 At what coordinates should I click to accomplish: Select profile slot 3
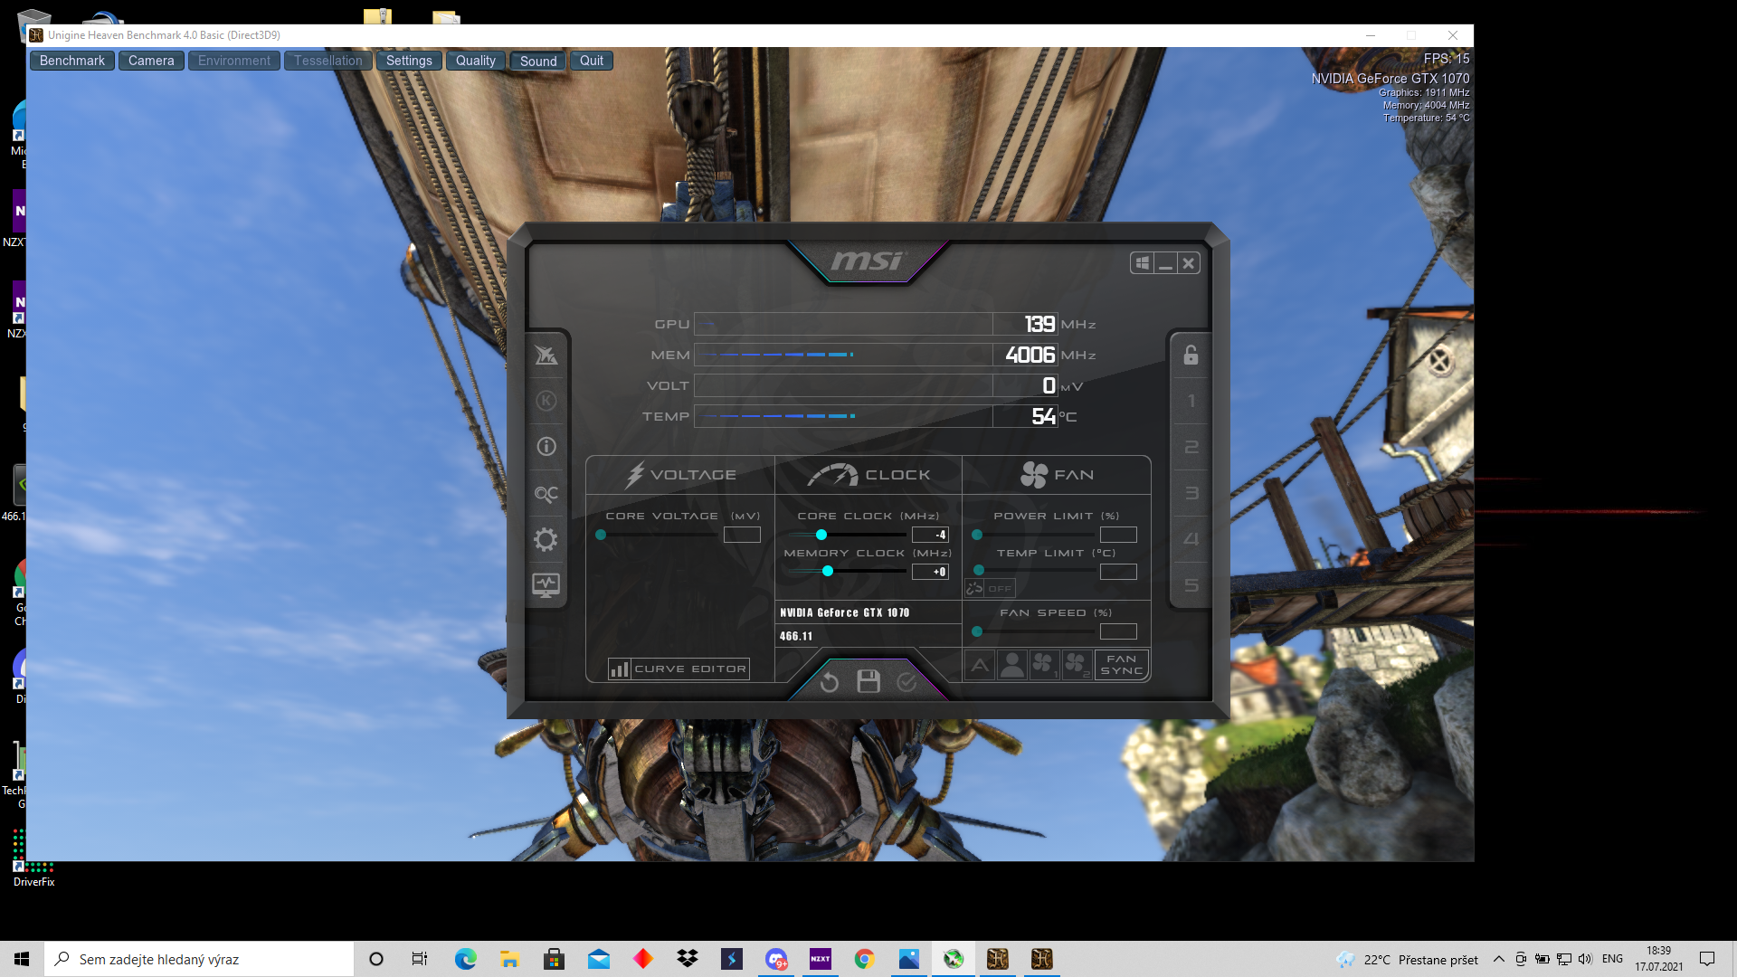1191,493
